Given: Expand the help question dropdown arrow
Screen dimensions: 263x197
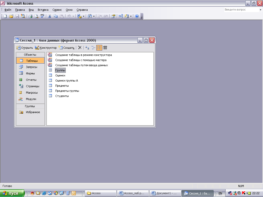Looking at the screenshot, I should click(260, 10).
